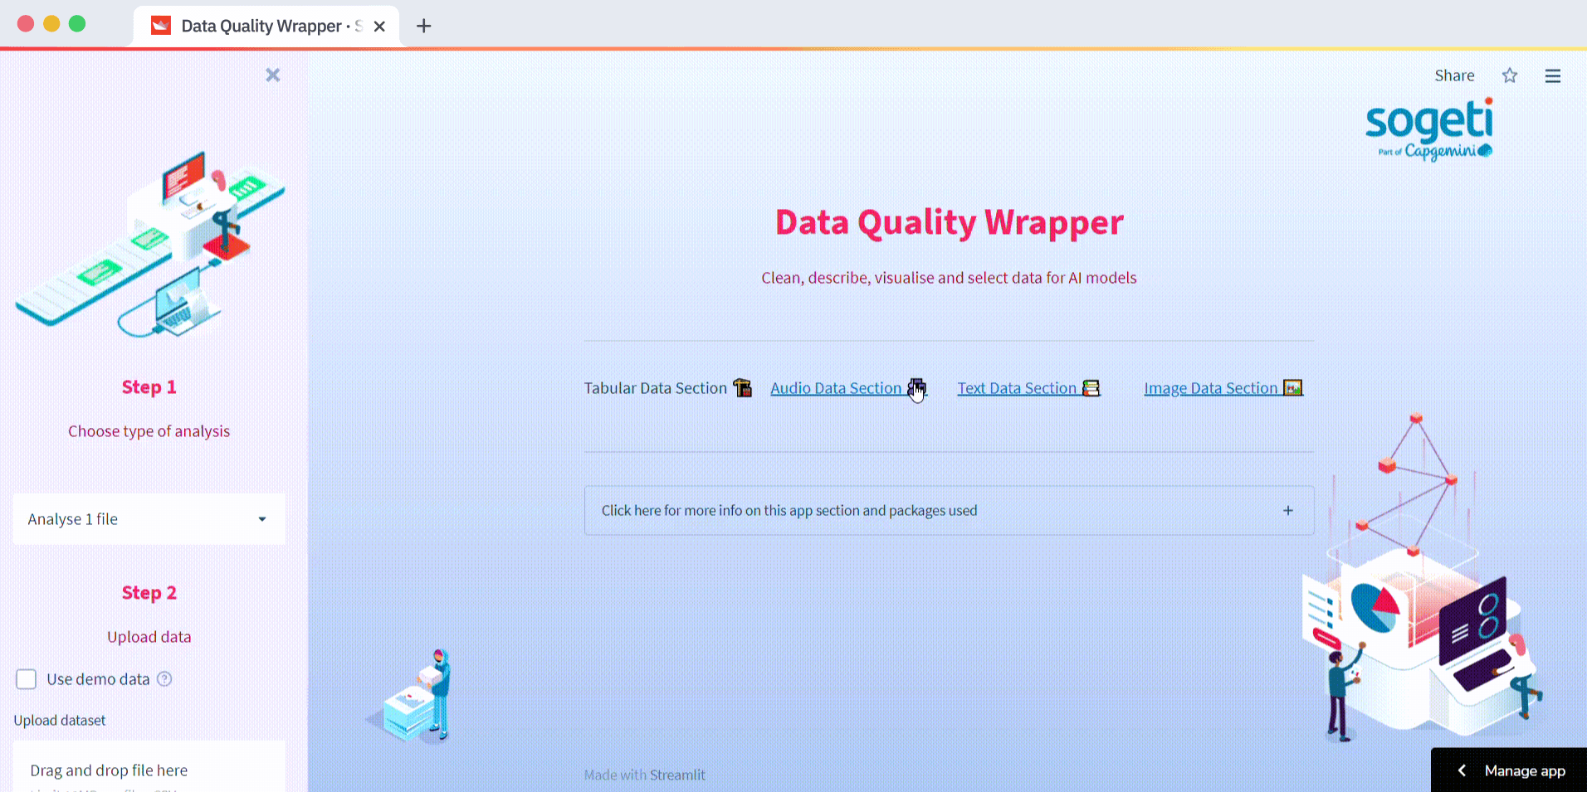Click the Image Data Section picture icon

pyautogui.click(x=1292, y=387)
